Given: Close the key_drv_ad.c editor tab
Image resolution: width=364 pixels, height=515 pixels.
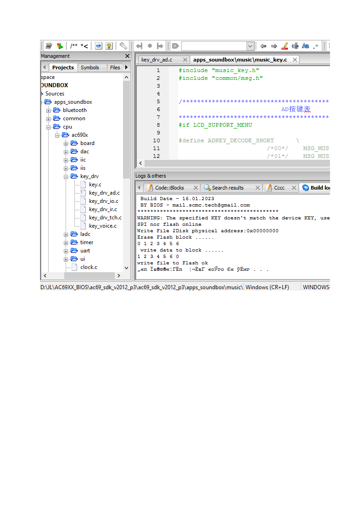Looking at the screenshot, I should (185, 60).
